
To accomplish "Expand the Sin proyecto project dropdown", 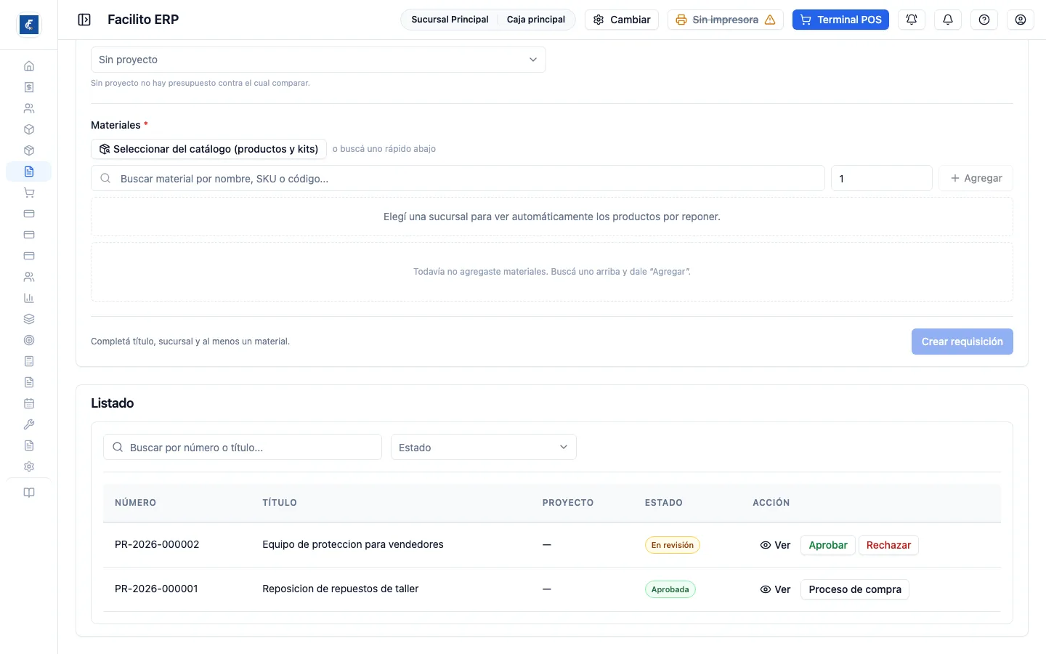I will coord(318,60).
